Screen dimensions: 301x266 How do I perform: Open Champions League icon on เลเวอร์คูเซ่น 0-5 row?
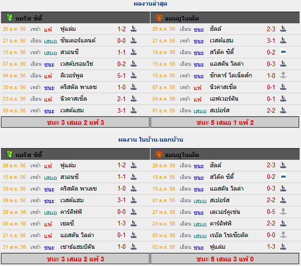[283, 211]
